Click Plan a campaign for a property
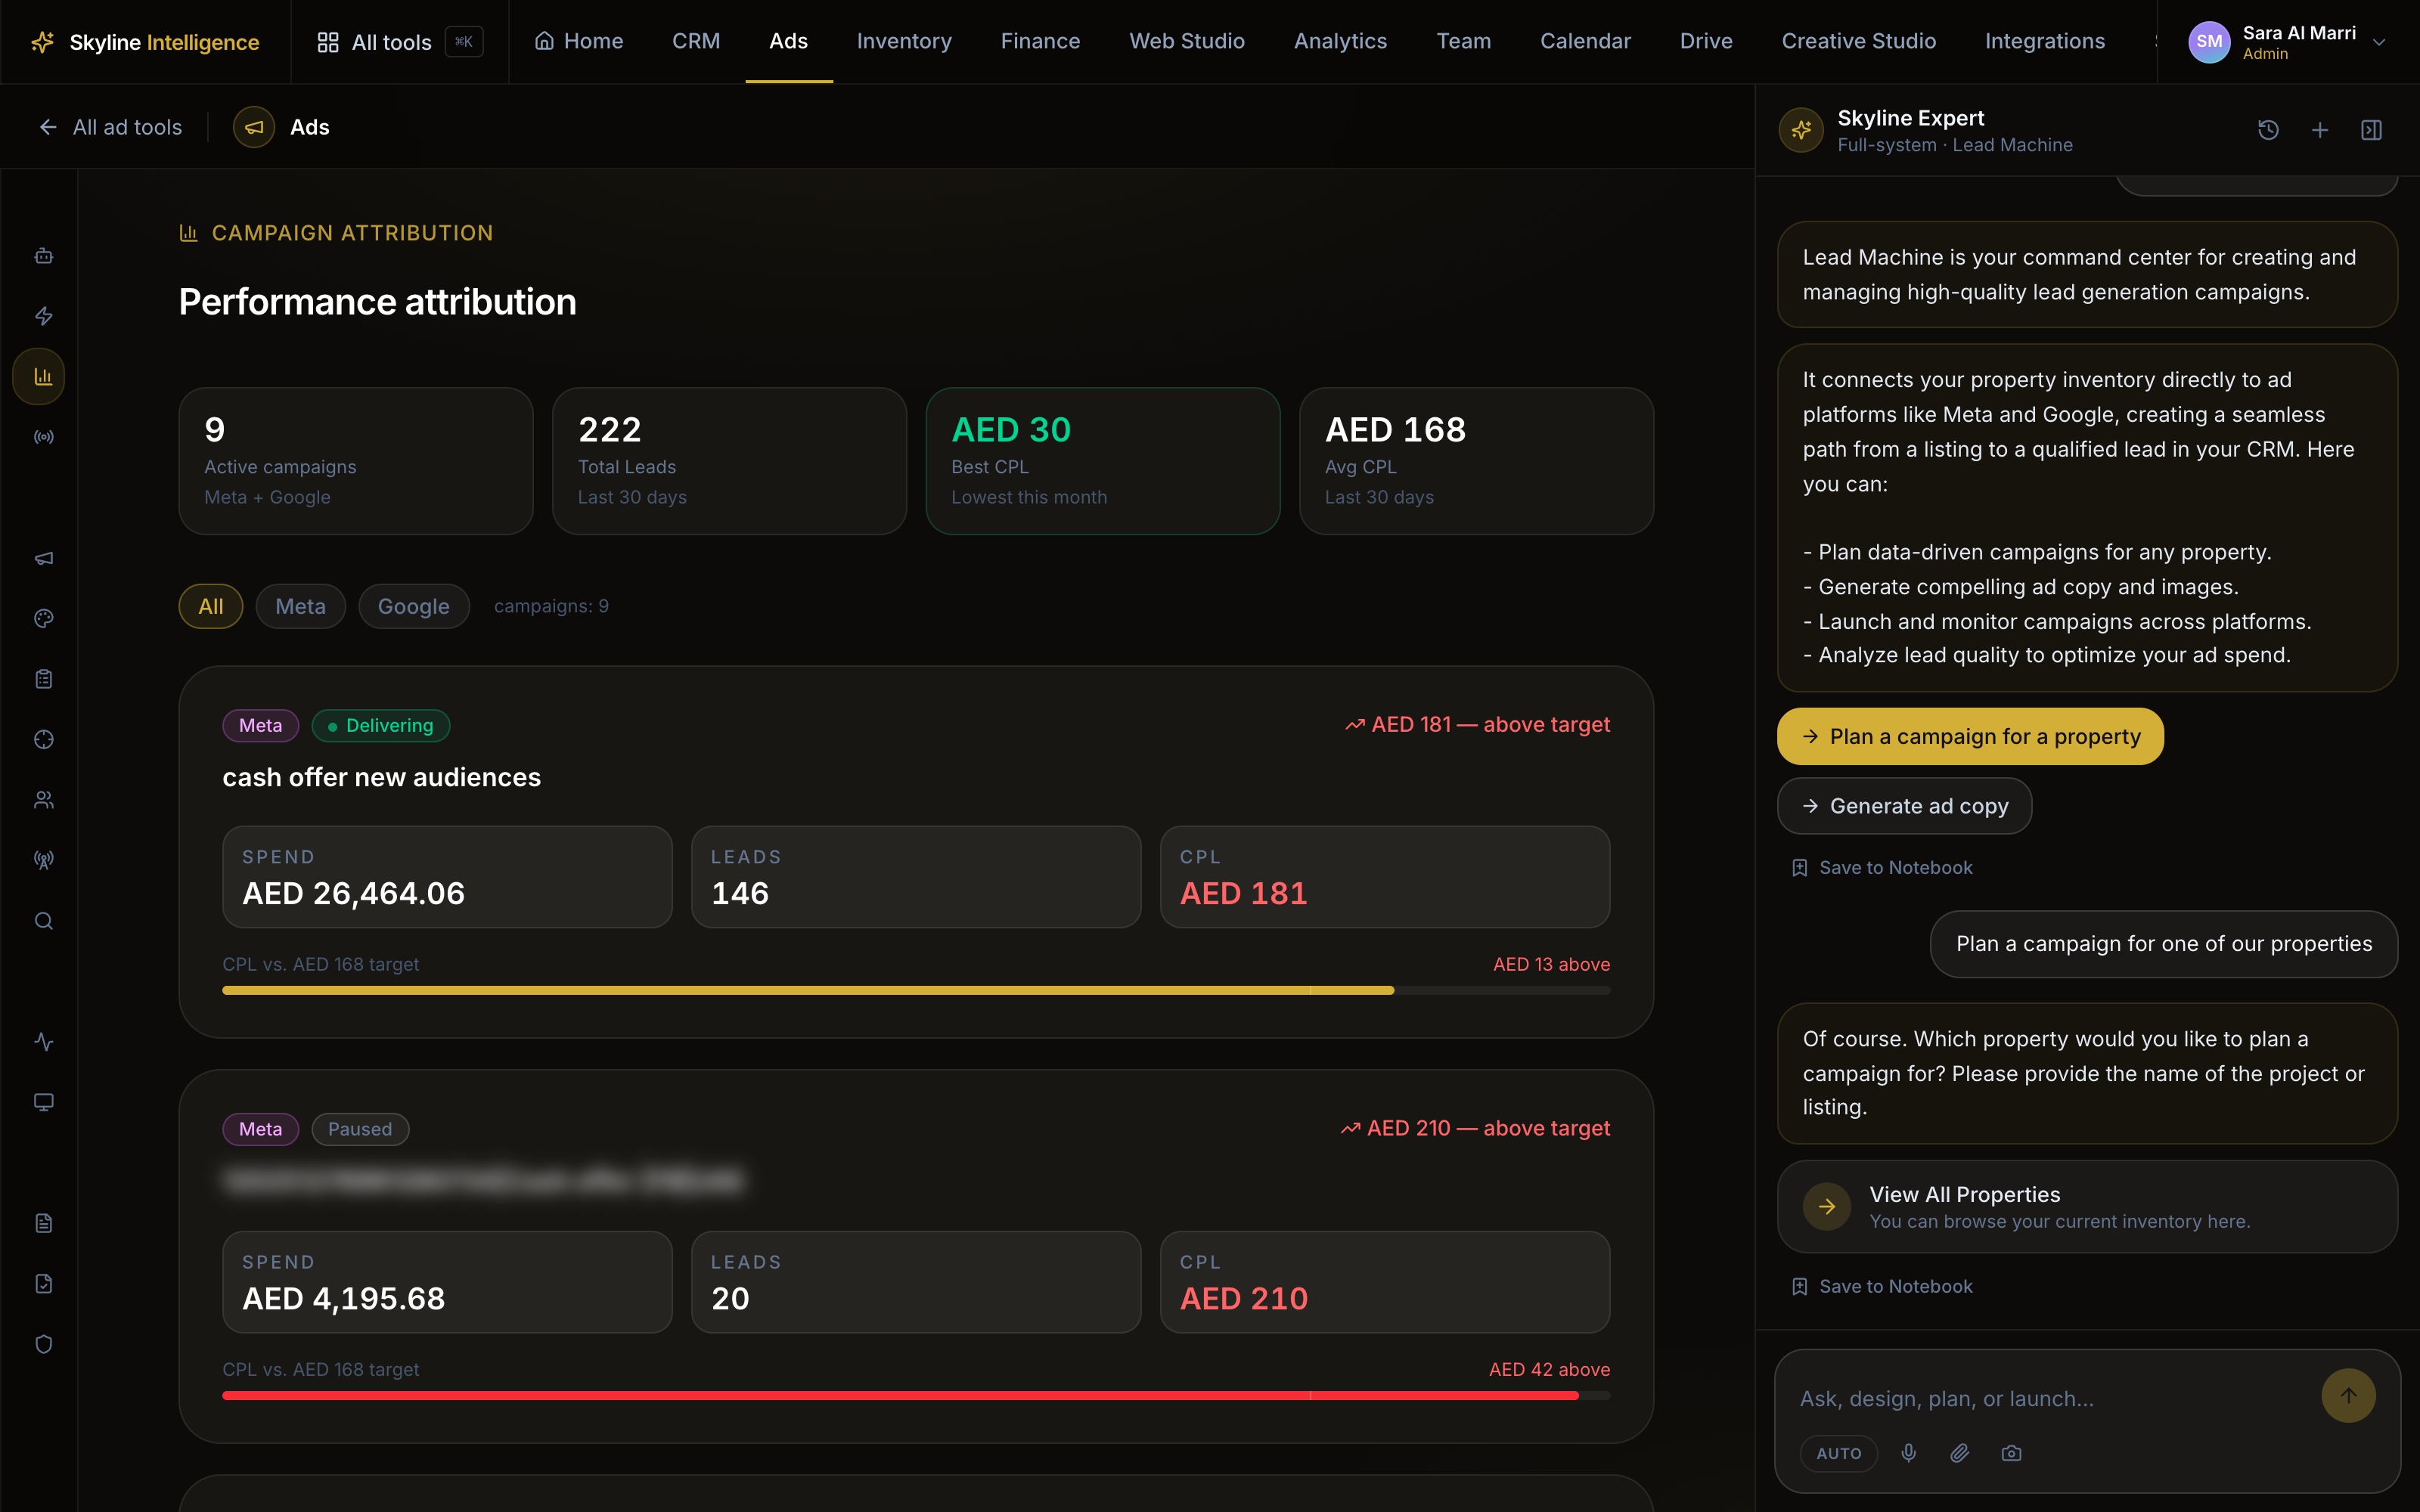This screenshot has width=2420, height=1512. pyautogui.click(x=1970, y=737)
